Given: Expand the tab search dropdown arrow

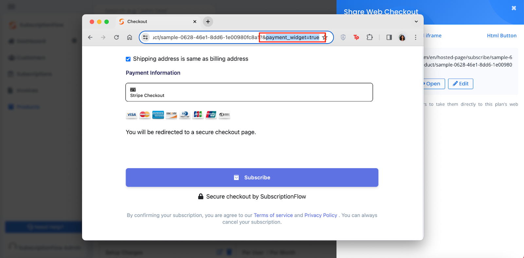Looking at the screenshot, I should [416, 22].
